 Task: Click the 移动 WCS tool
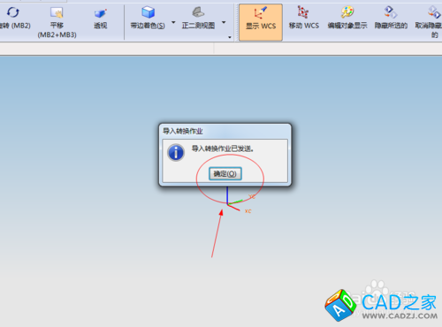coord(304,19)
